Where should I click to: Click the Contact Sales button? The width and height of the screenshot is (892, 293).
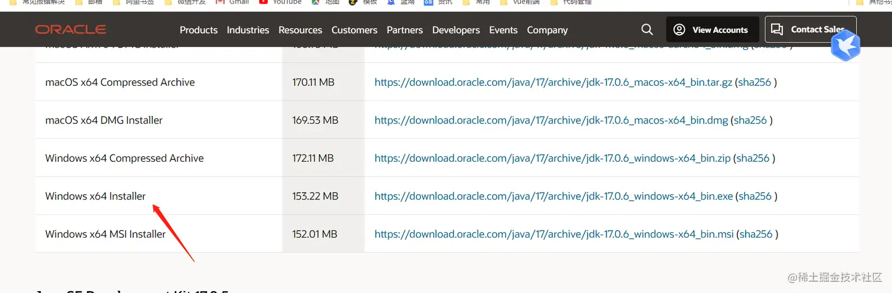click(811, 29)
